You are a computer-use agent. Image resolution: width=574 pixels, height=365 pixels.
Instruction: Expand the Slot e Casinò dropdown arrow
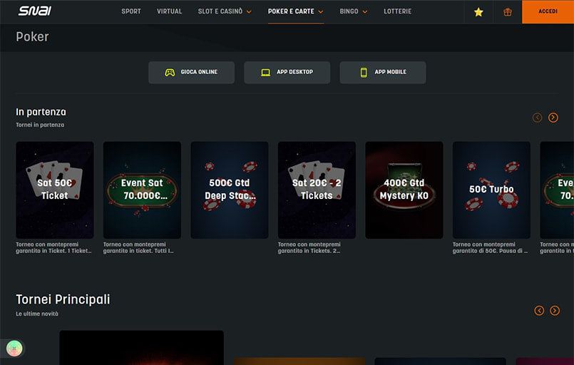pyautogui.click(x=249, y=11)
